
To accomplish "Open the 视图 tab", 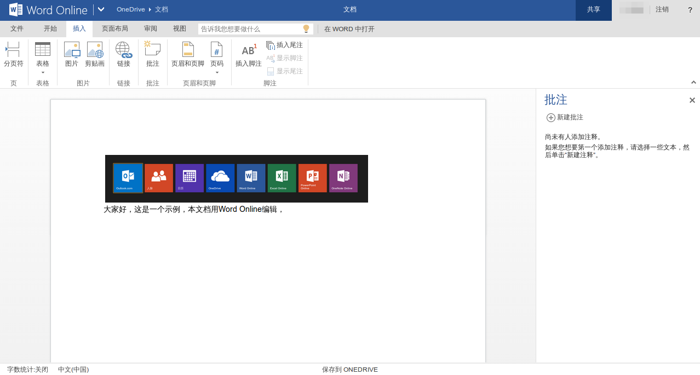I will coord(180,29).
